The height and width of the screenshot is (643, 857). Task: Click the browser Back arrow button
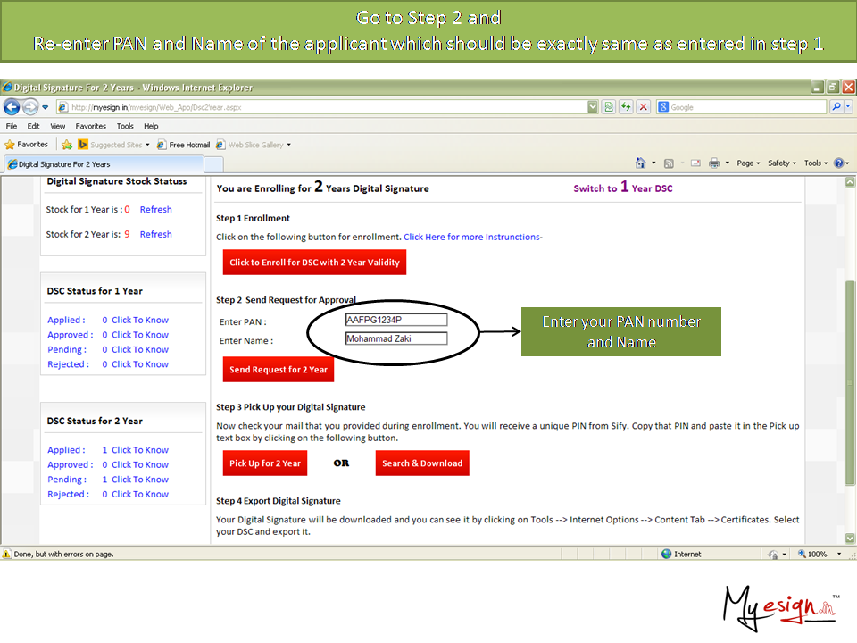point(12,107)
